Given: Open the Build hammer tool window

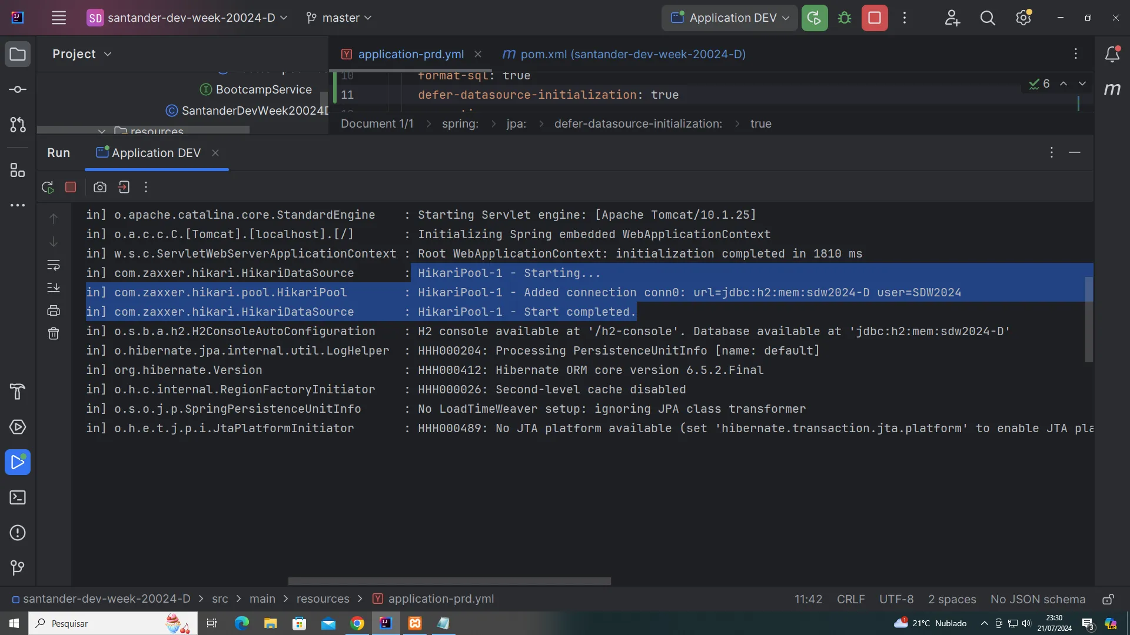Looking at the screenshot, I should pos(18,392).
